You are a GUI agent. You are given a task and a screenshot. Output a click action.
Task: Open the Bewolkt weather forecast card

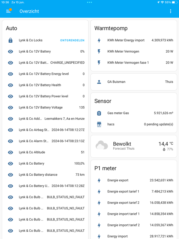tap(134, 146)
